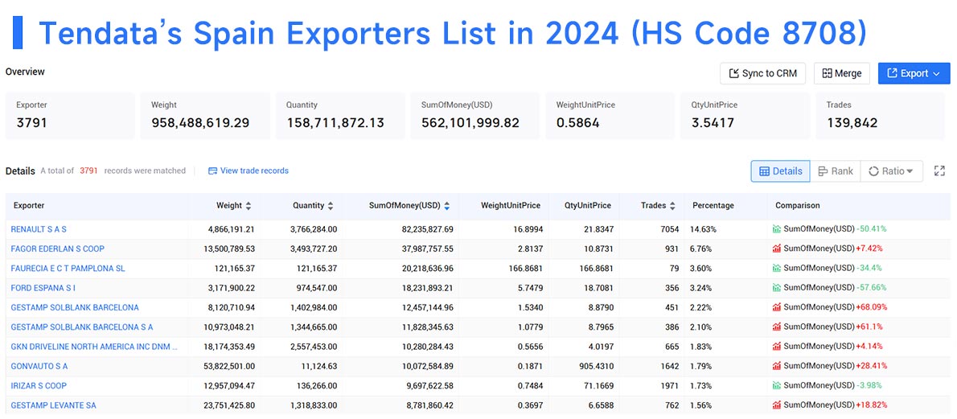Click the comparison chart icon in GKN DRIVELINE row

click(x=776, y=347)
